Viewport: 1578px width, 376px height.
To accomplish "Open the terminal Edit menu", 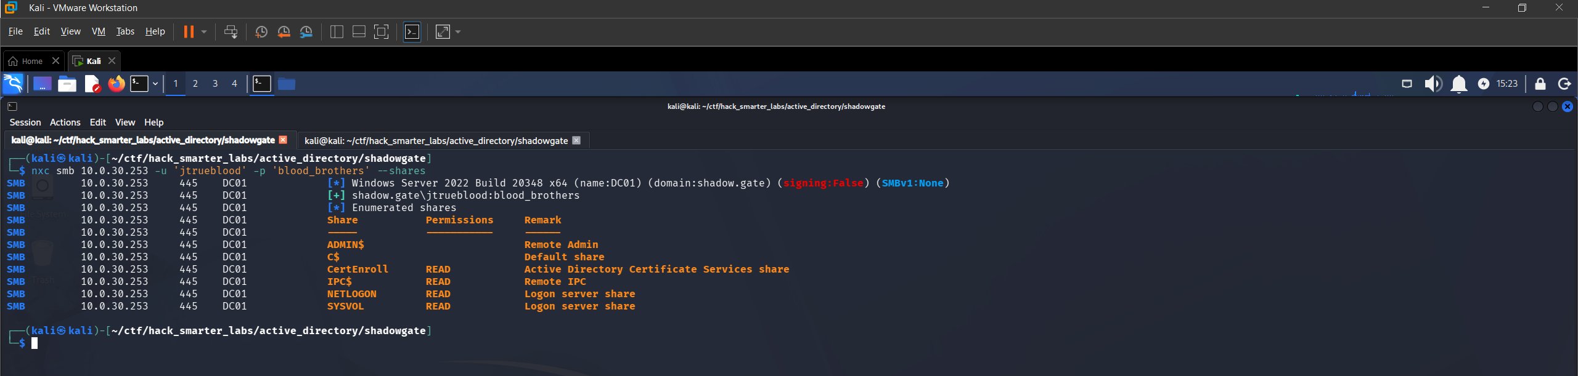I will 98,122.
